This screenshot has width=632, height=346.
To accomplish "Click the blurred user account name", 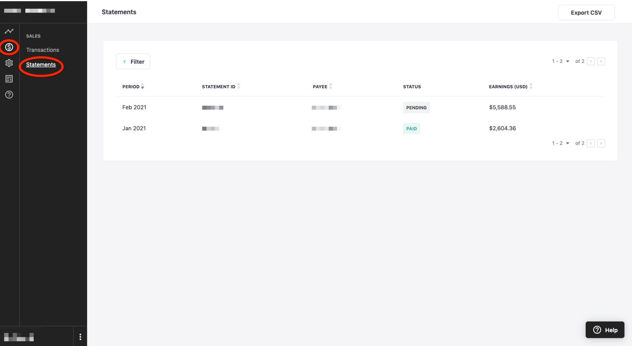I will point(19,337).
